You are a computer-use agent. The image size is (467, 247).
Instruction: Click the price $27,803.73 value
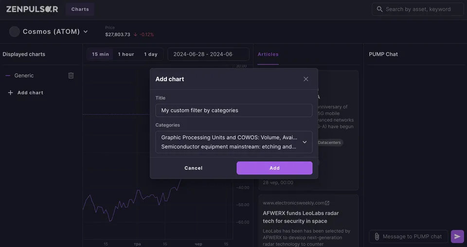(x=118, y=35)
